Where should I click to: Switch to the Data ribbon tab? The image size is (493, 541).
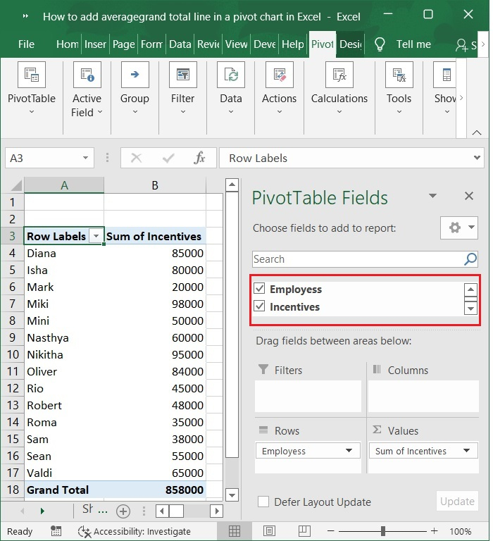[x=180, y=44]
